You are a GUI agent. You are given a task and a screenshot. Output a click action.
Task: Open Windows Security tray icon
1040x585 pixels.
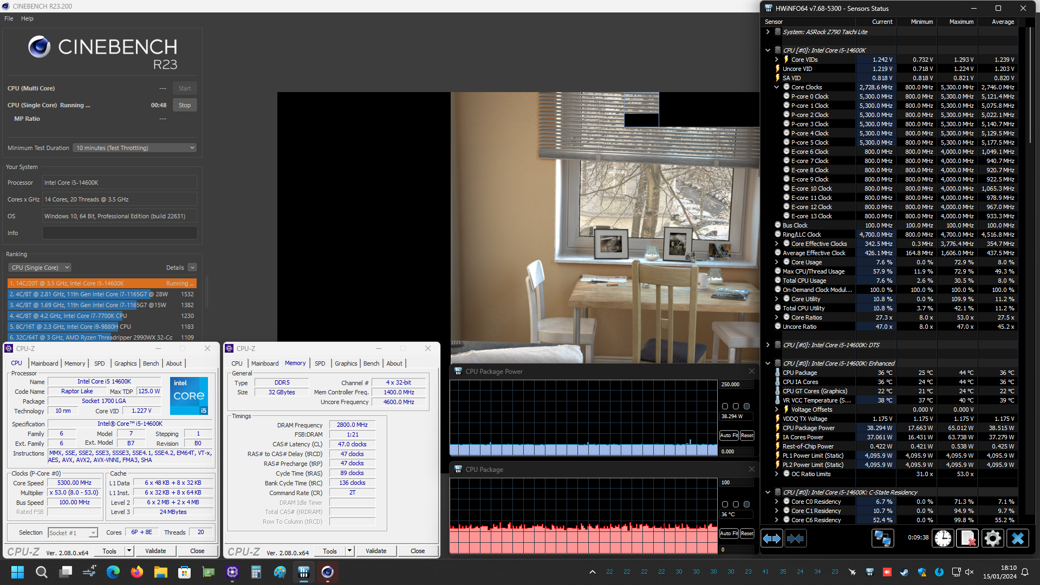tap(922, 572)
